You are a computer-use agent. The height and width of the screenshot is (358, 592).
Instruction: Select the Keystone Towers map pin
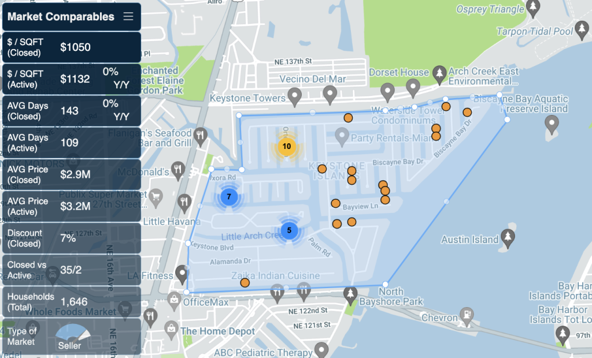coord(294,96)
